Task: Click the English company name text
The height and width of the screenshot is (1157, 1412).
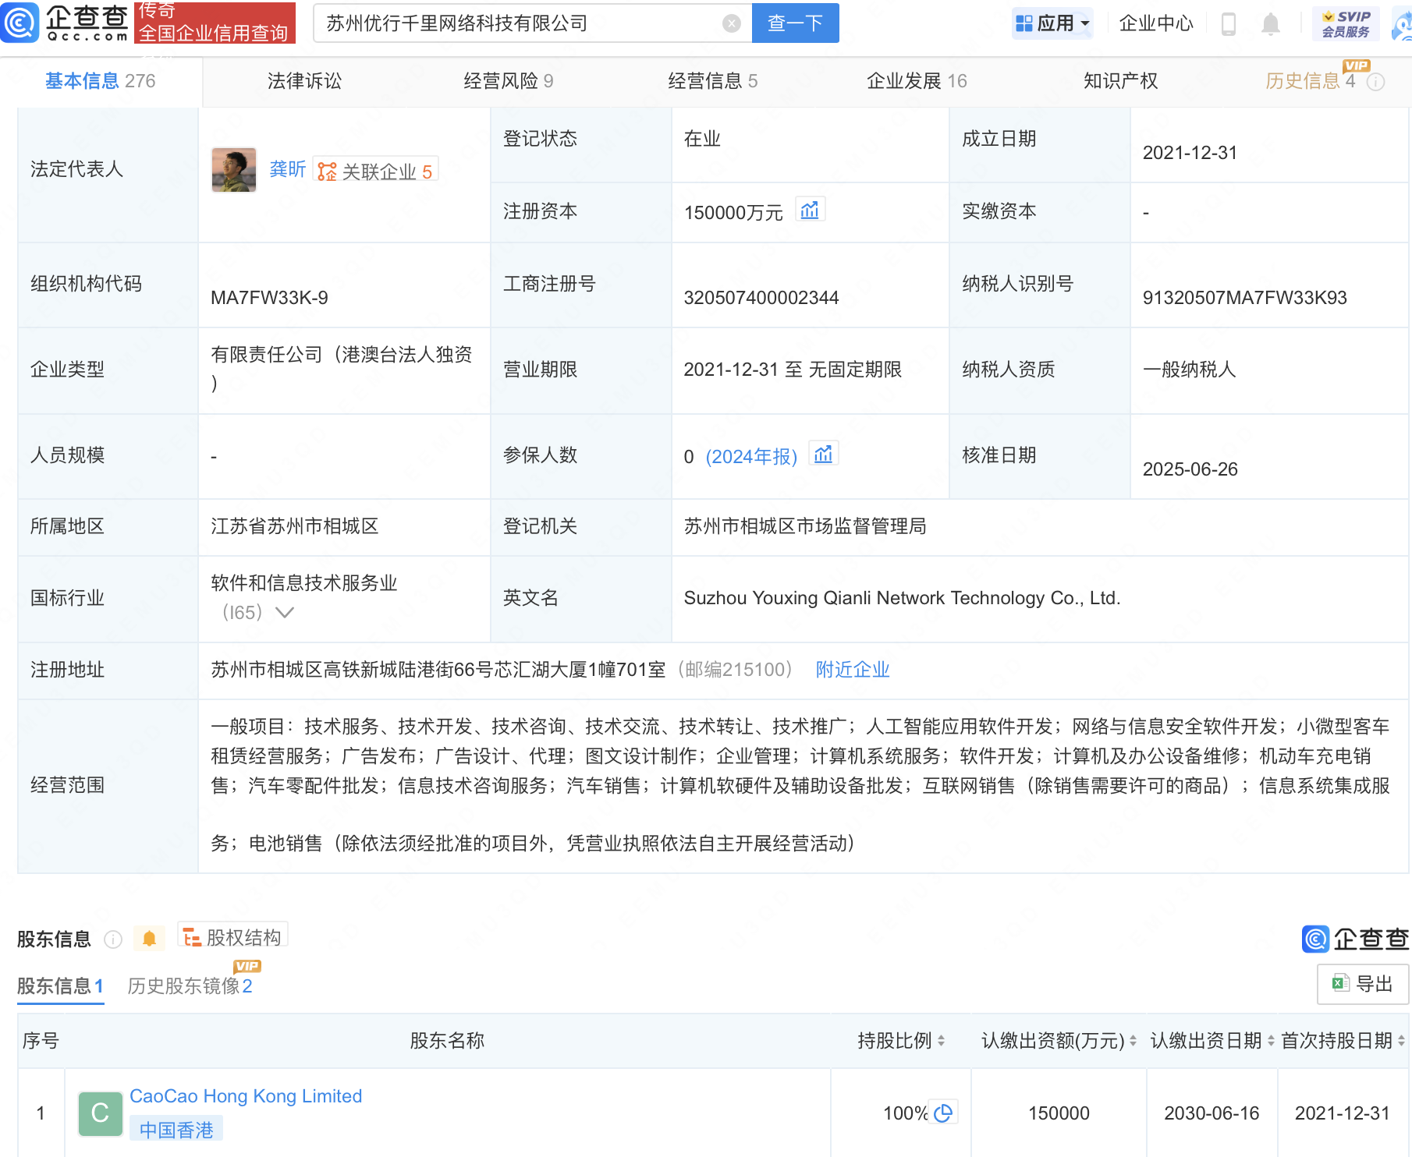Action: pyautogui.click(x=903, y=598)
